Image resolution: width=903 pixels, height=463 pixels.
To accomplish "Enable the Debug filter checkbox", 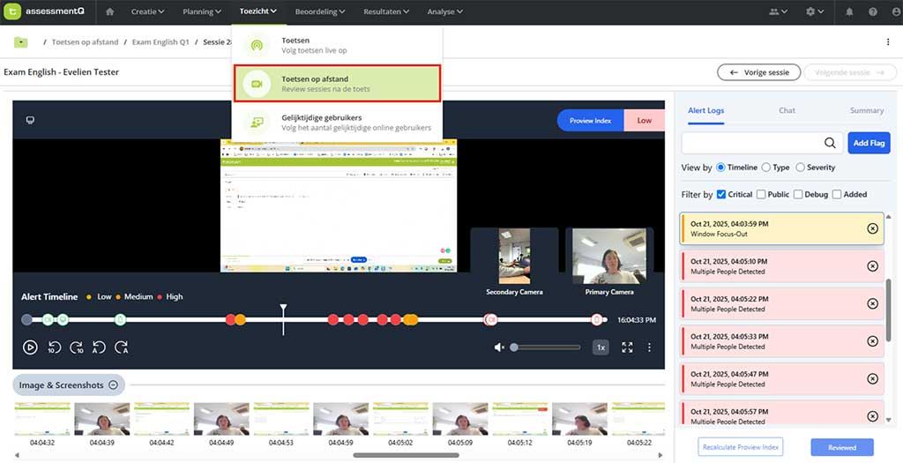I will [x=798, y=194].
